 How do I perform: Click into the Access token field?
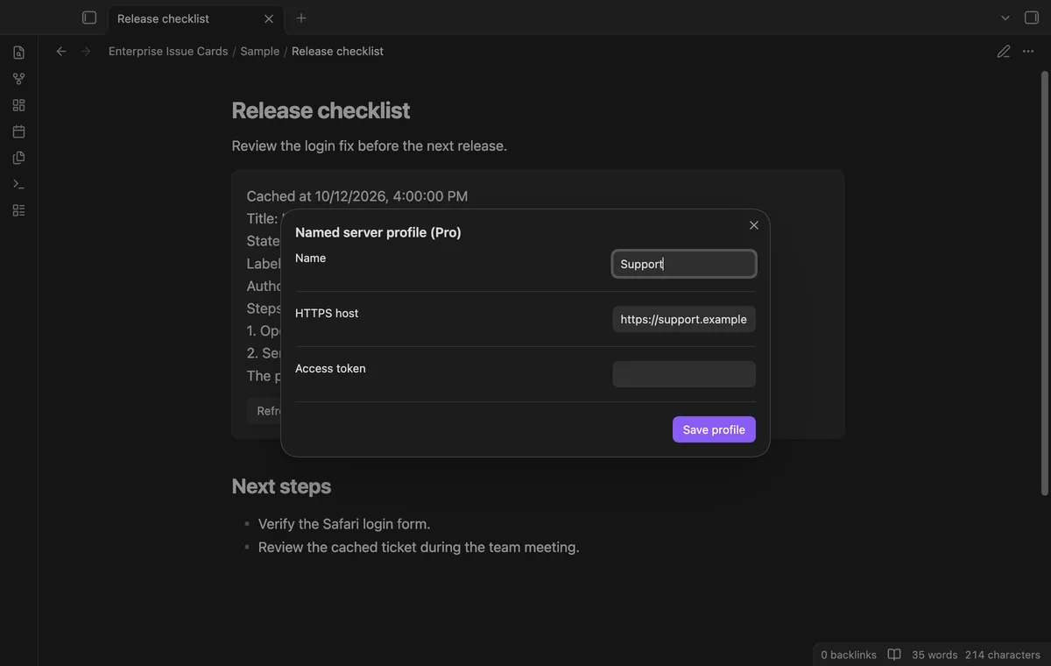click(684, 374)
